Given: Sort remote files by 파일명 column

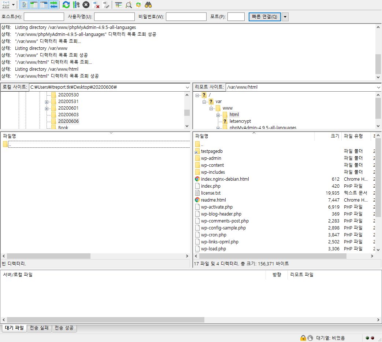Looking at the screenshot, I should [x=254, y=136].
